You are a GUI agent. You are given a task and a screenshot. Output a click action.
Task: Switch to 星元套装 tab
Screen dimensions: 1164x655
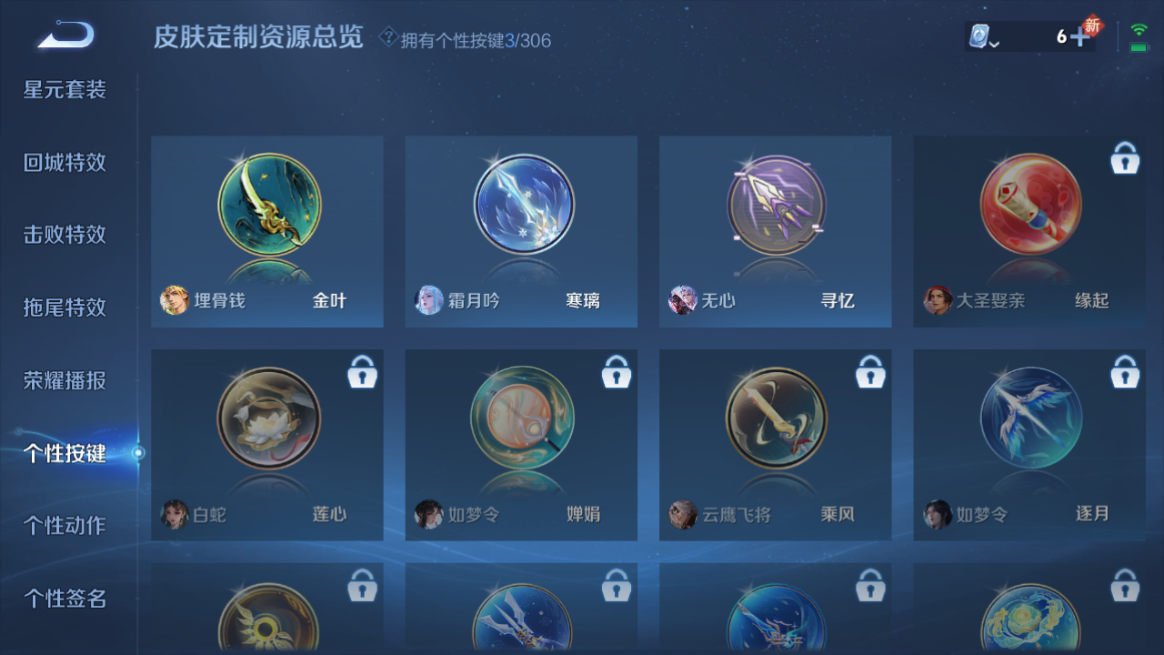pos(65,89)
